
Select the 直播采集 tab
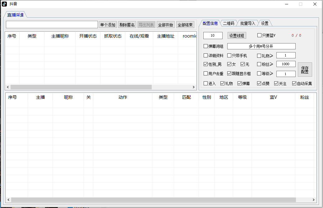pos(15,14)
